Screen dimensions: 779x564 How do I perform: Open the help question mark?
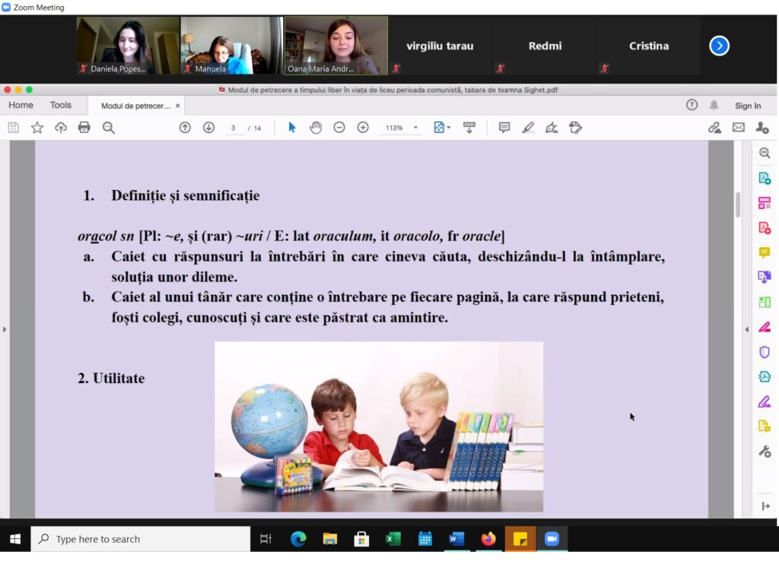[692, 105]
